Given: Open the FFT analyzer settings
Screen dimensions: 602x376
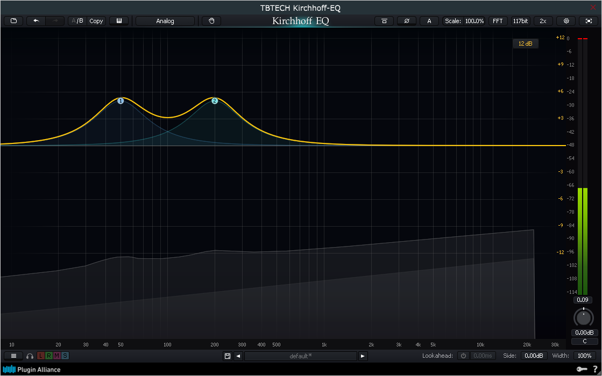Looking at the screenshot, I should (498, 21).
